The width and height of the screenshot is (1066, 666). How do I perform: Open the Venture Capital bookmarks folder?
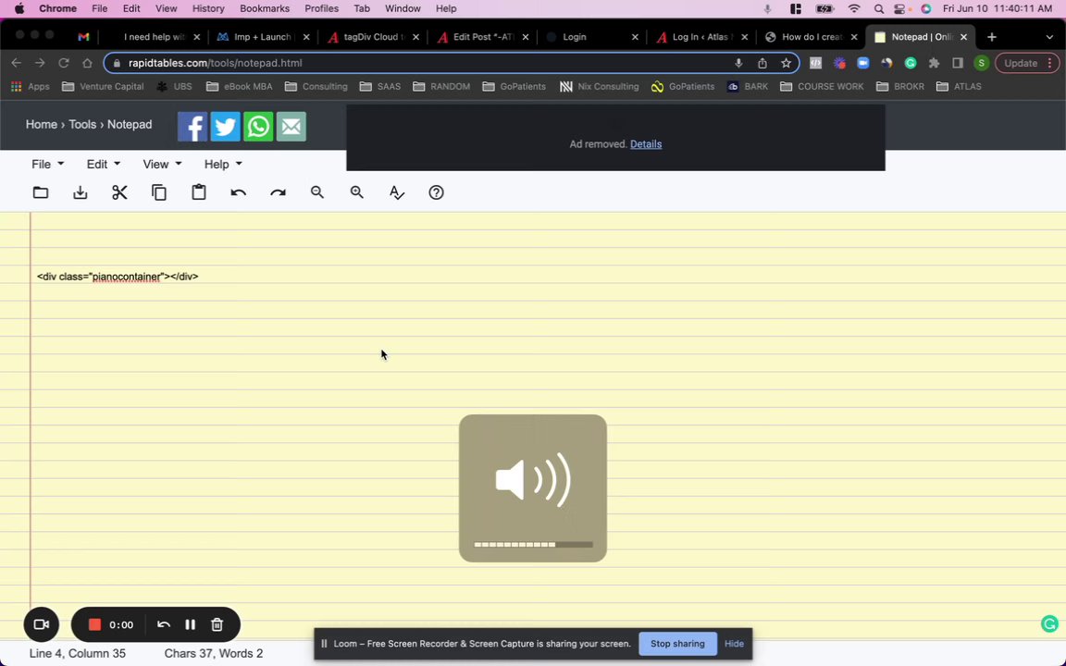click(103, 86)
